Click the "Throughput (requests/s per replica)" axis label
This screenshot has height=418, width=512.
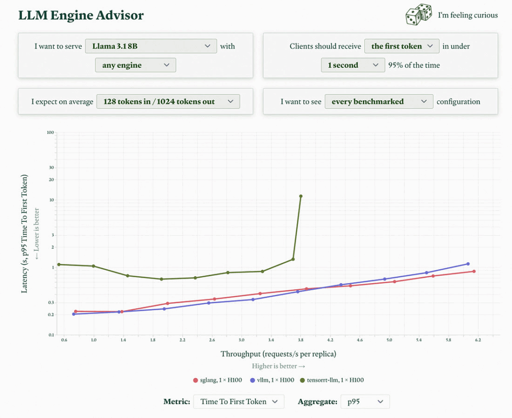[278, 354]
